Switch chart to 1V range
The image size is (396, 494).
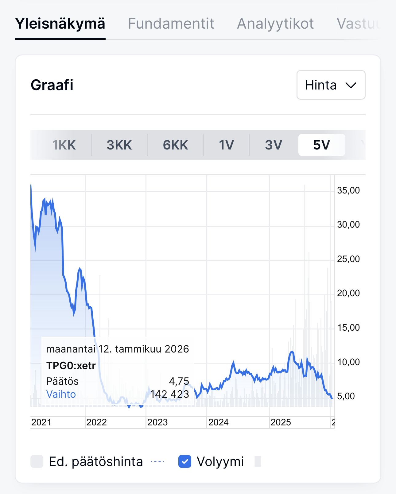coord(227,145)
